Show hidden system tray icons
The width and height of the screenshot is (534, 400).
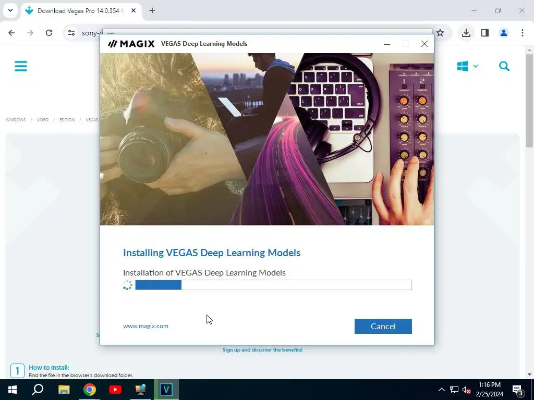click(441, 390)
